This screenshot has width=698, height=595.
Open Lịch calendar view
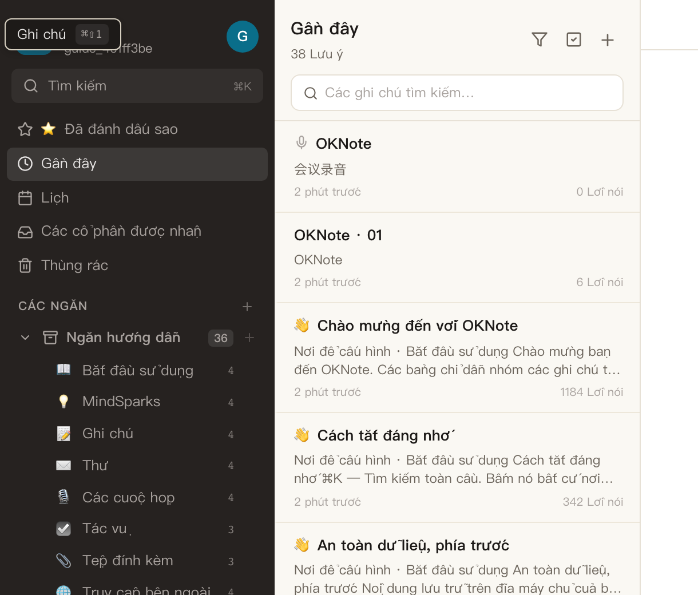pyautogui.click(x=137, y=198)
